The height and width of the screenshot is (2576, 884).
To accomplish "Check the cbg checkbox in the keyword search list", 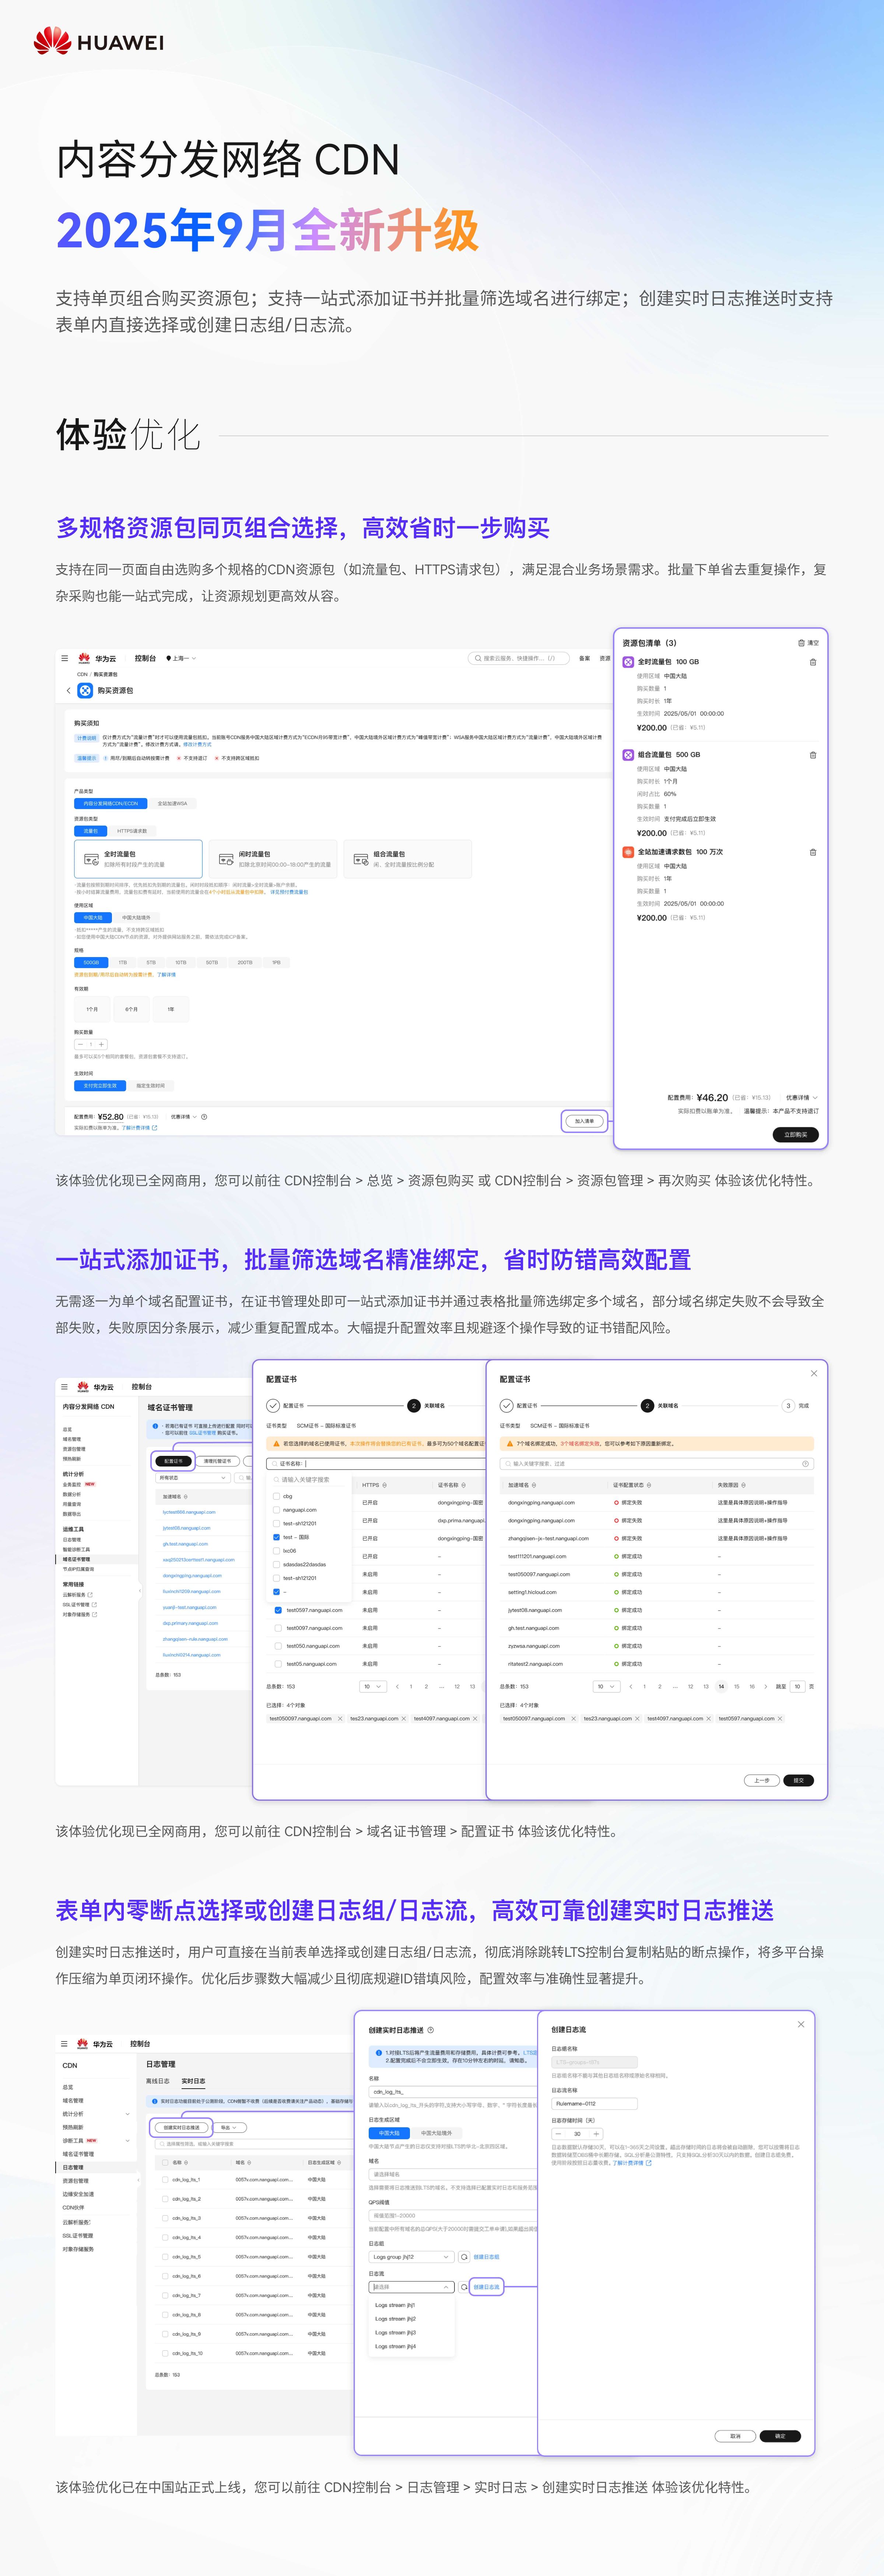I will tap(276, 1496).
